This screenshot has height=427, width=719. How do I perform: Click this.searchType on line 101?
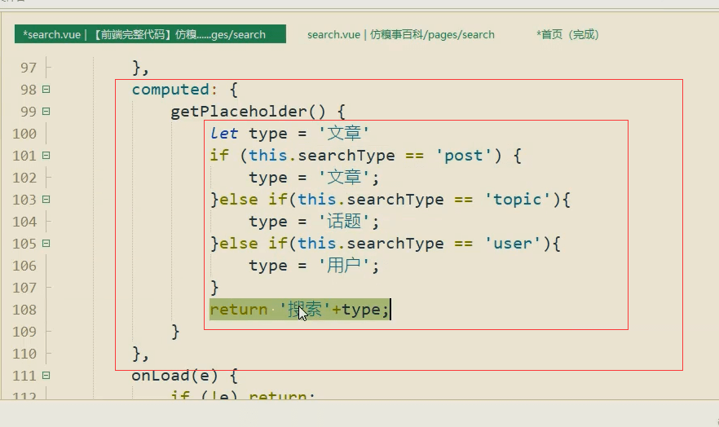point(321,156)
